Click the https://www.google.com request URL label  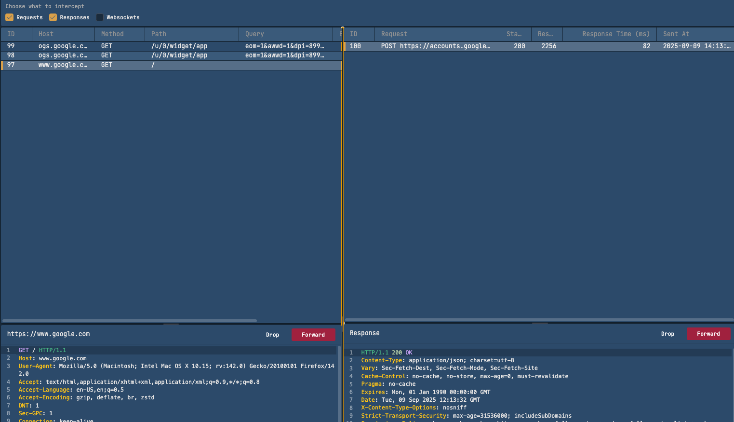point(48,334)
